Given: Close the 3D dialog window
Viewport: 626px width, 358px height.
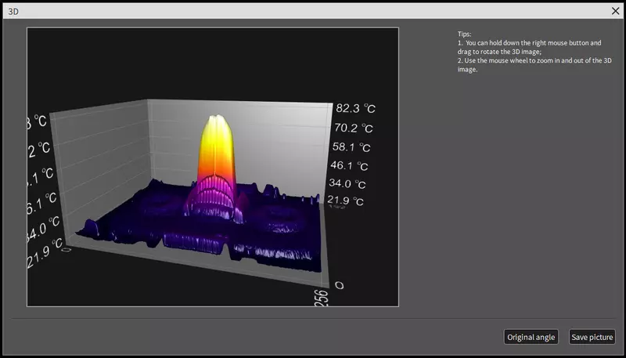Looking at the screenshot, I should (614, 10).
